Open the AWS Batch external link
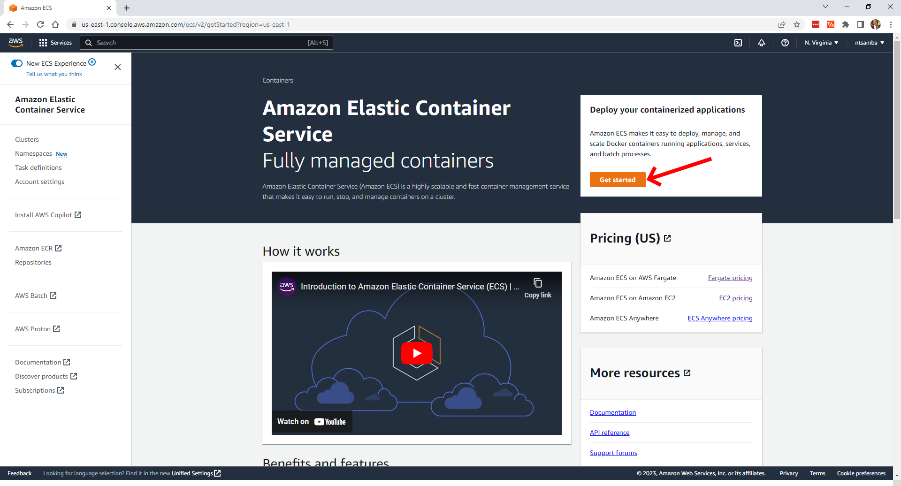 pos(36,296)
